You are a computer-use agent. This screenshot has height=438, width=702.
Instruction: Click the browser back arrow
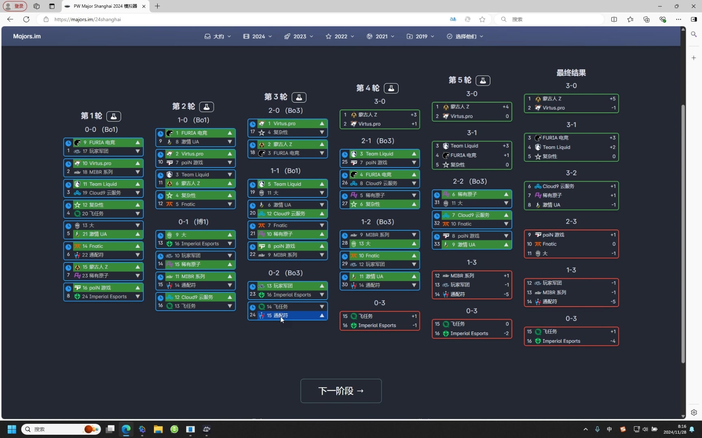10,19
